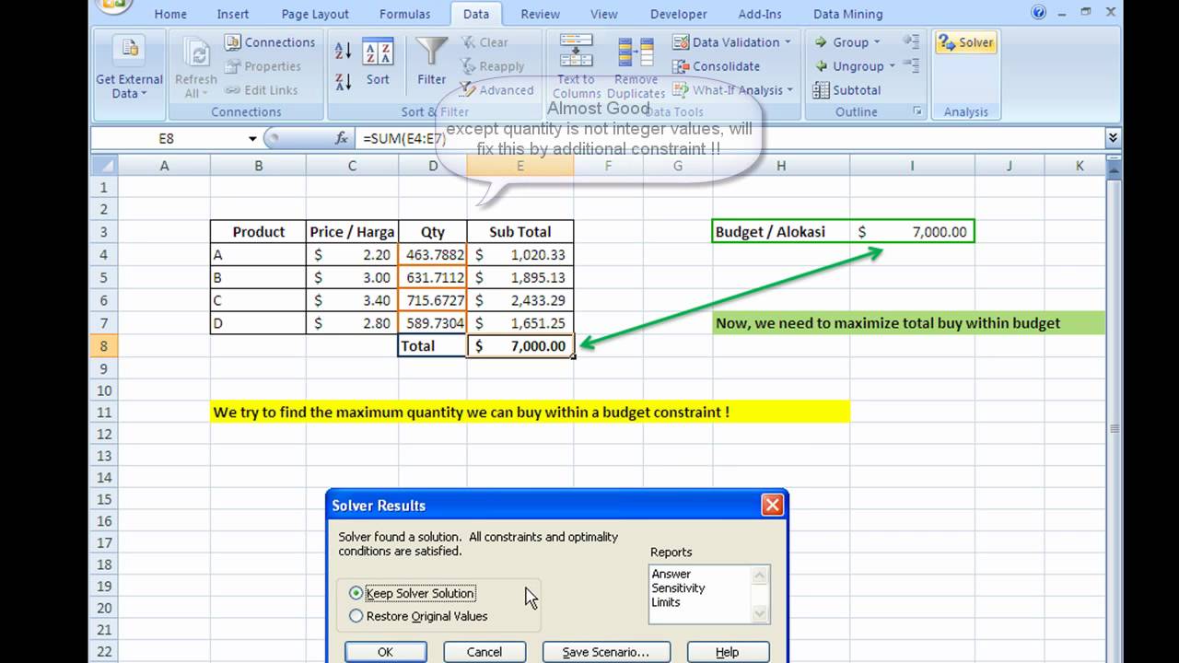Close the Solver Results dialog
Viewport: 1179px width, 663px height.
772,505
